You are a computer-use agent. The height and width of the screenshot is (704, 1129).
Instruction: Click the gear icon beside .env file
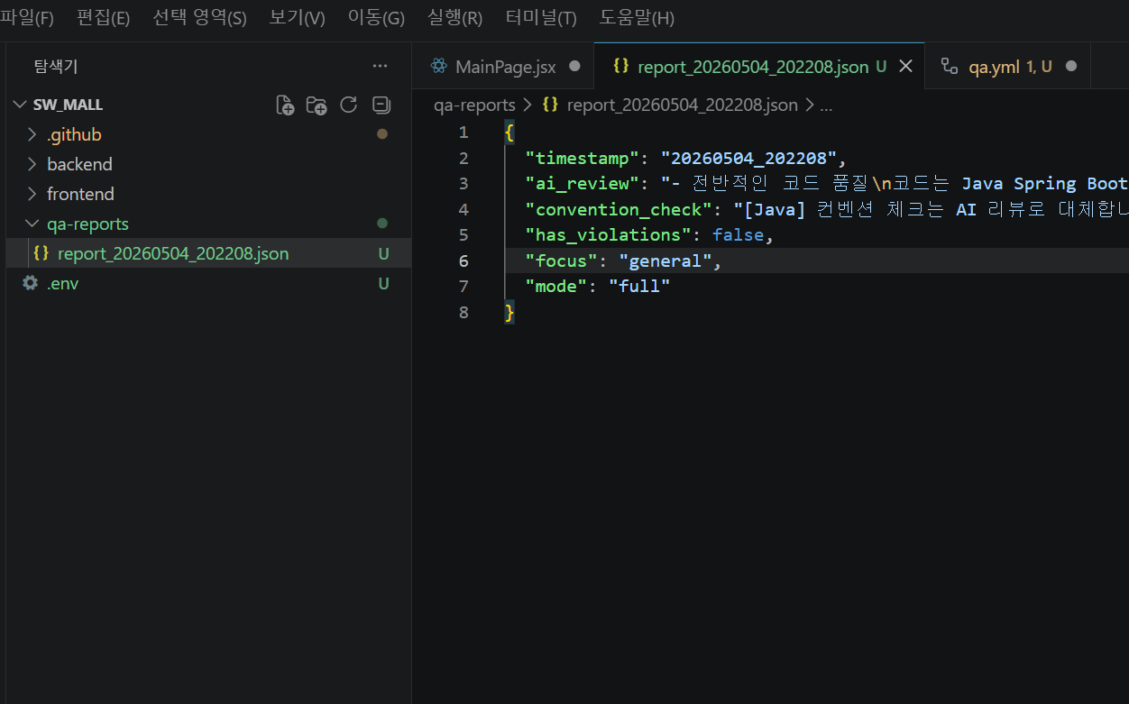pos(31,283)
